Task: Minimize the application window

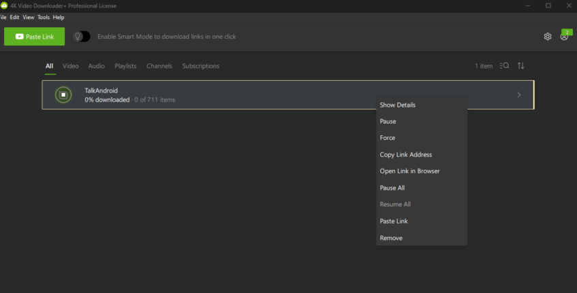Action: (528, 5)
